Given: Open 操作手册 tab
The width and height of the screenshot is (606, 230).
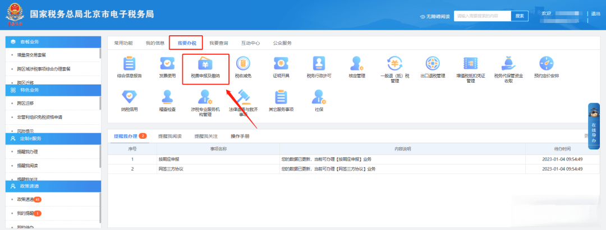Looking at the screenshot, I should pos(240,137).
